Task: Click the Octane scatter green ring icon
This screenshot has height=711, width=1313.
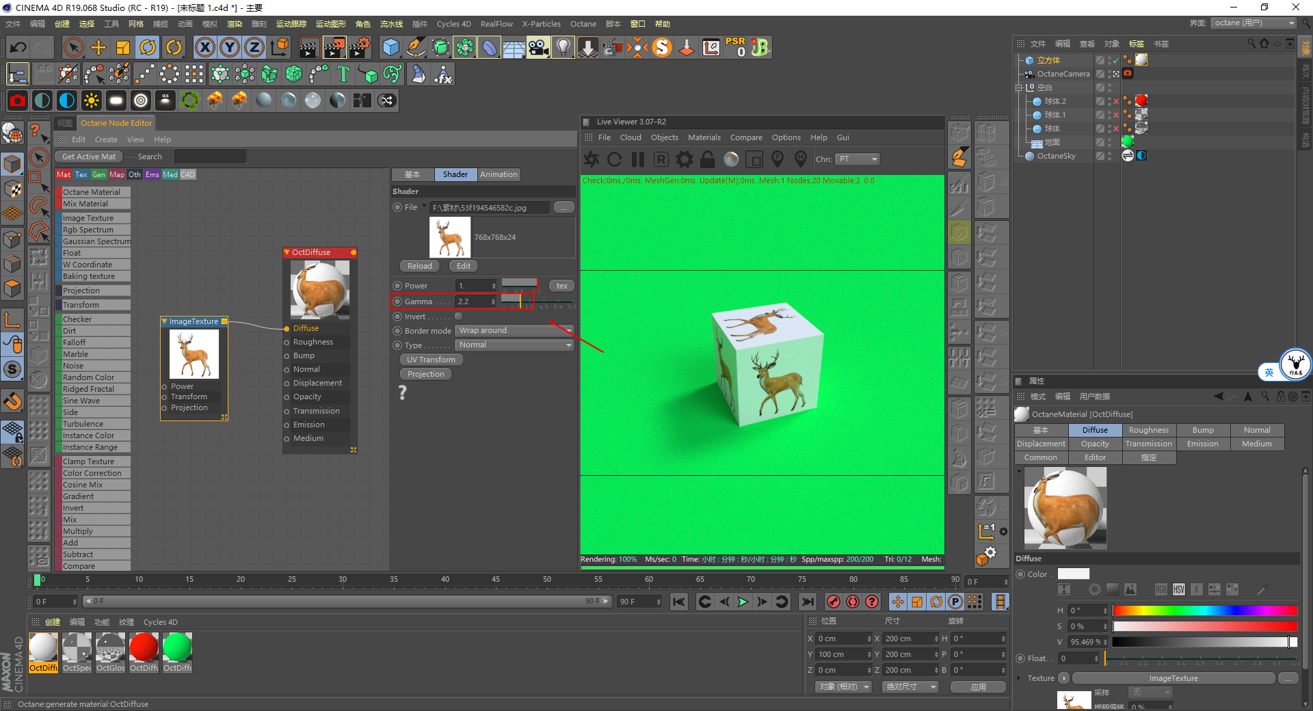Action: [189, 100]
